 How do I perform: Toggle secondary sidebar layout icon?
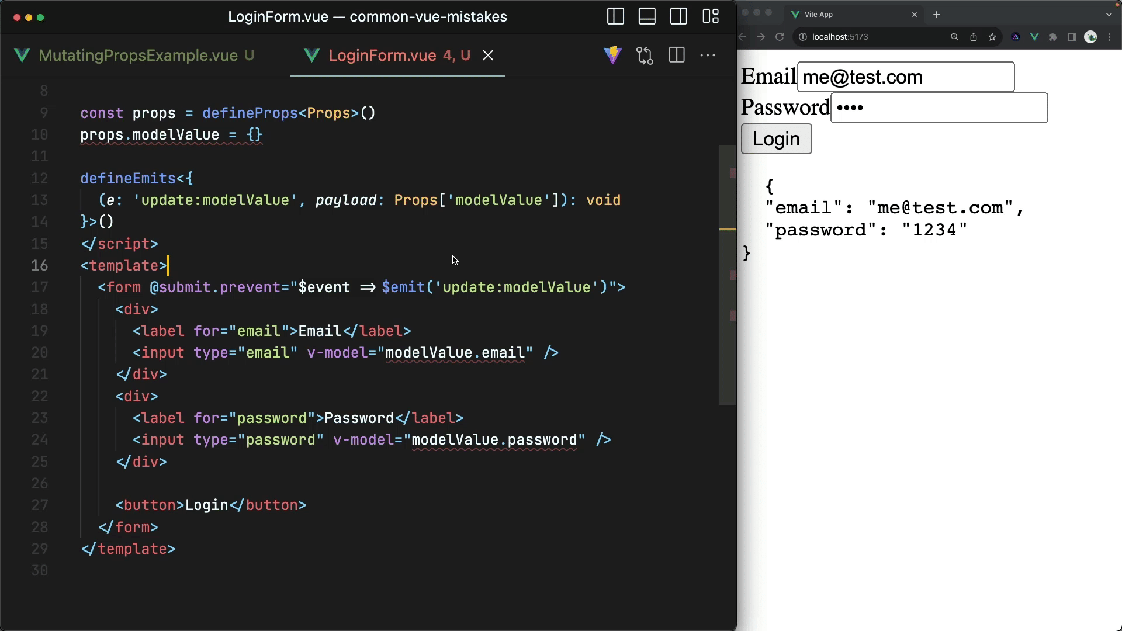pyautogui.click(x=678, y=16)
